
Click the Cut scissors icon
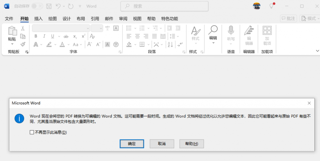point(22,28)
